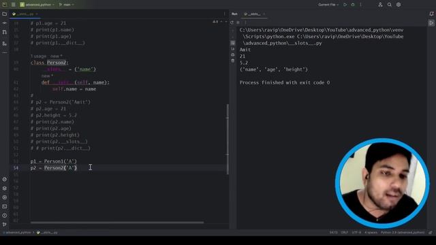Print the console output
Viewport: 436px width, 245px height.
[x=233, y=54]
